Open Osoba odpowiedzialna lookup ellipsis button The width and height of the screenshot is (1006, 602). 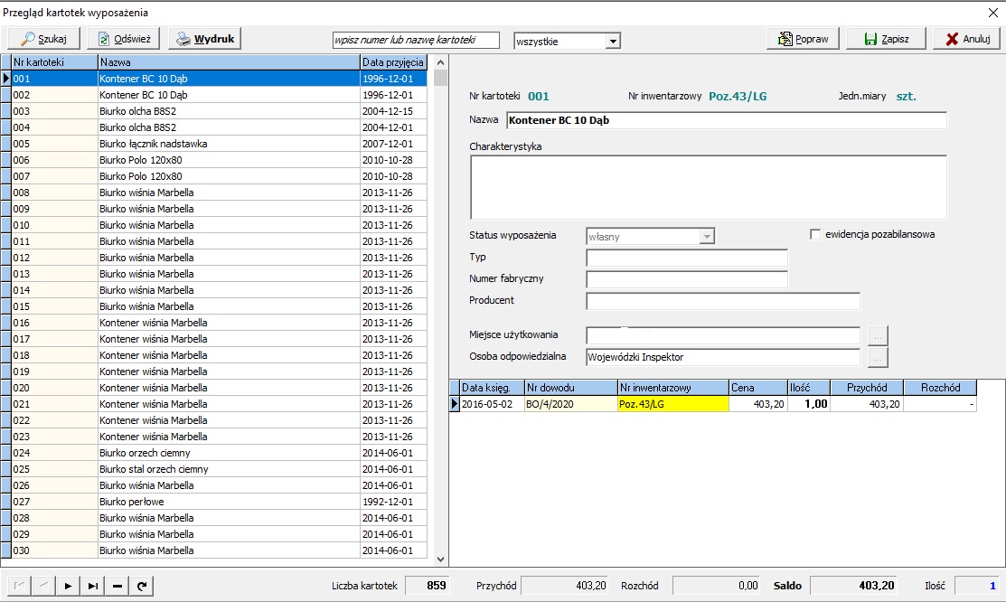pyautogui.click(x=878, y=357)
